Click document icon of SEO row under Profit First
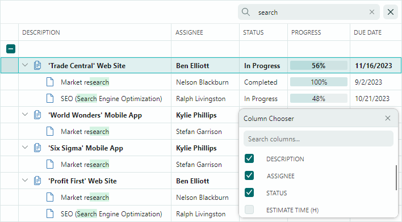 coord(50,213)
